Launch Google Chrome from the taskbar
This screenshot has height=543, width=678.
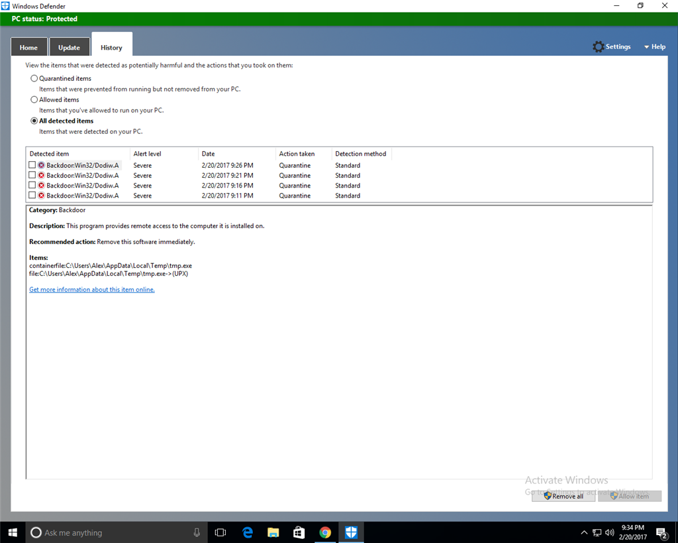click(x=325, y=532)
